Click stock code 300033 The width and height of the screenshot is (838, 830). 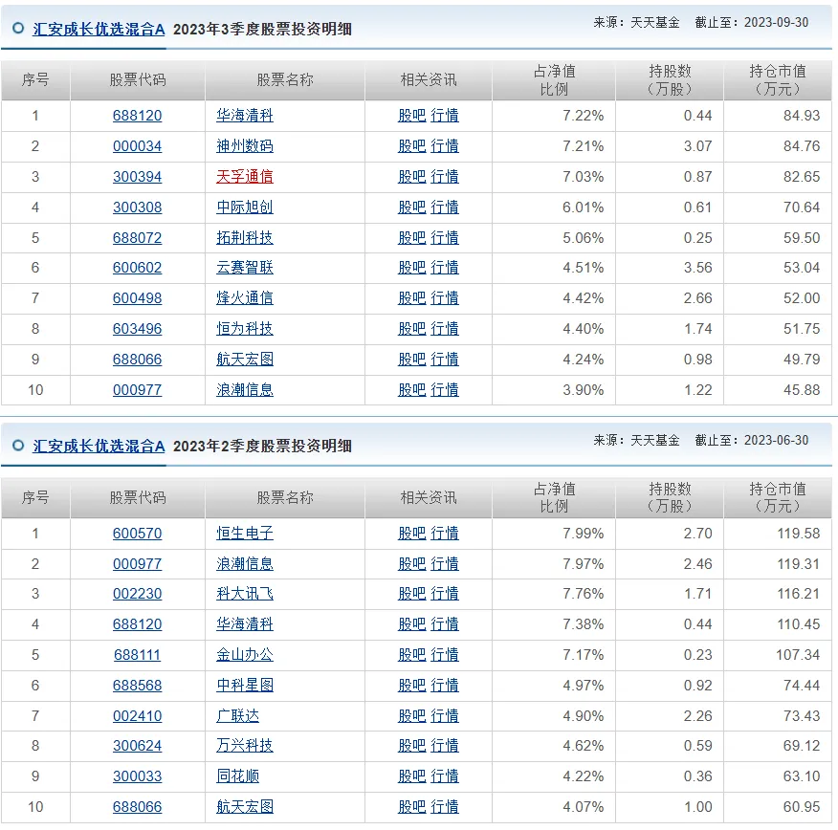[x=138, y=776]
